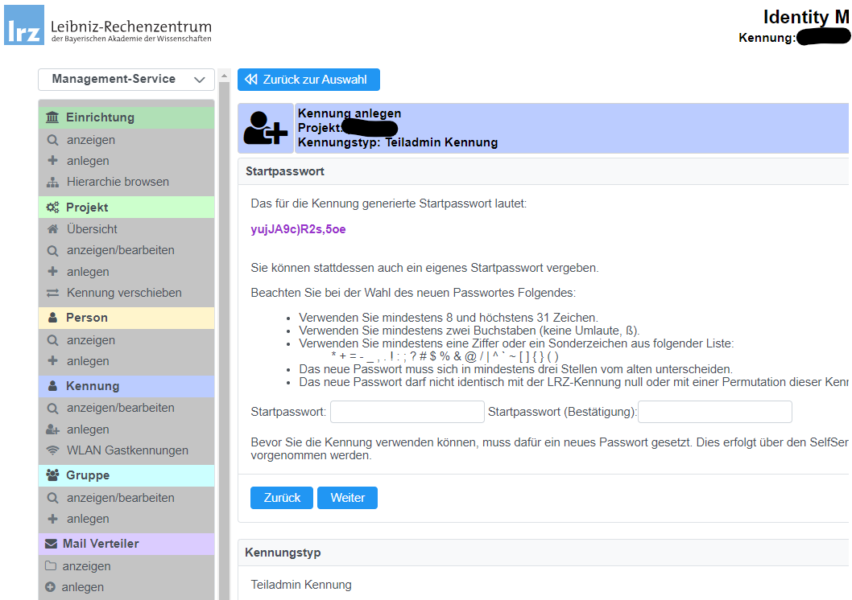Select Gruppe anlegen in sidebar
The height and width of the screenshot is (600, 852).
click(x=88, y=519)
